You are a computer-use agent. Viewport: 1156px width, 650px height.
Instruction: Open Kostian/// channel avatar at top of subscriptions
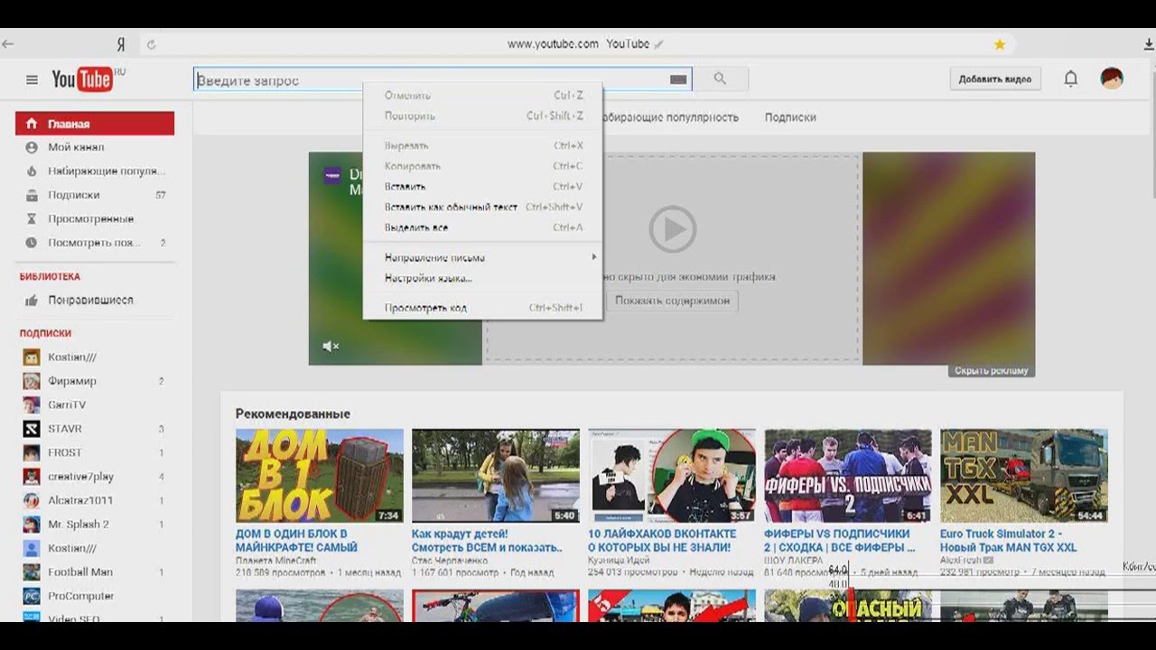(x=32, y=357)
